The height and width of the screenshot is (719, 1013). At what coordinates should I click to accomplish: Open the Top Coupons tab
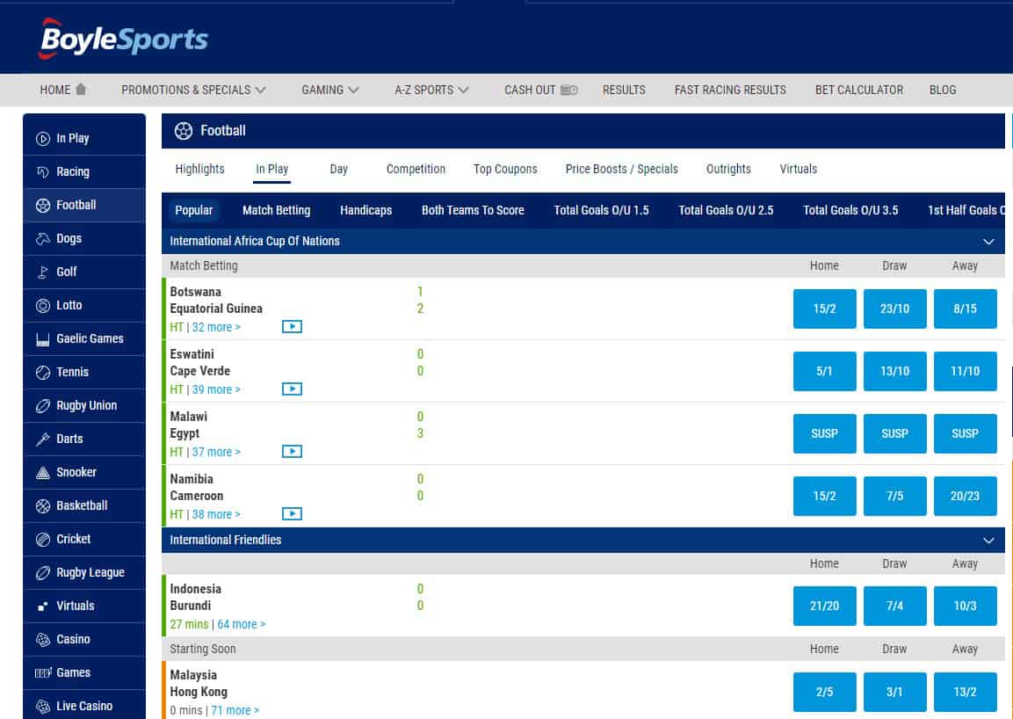[x=505, y=169]
